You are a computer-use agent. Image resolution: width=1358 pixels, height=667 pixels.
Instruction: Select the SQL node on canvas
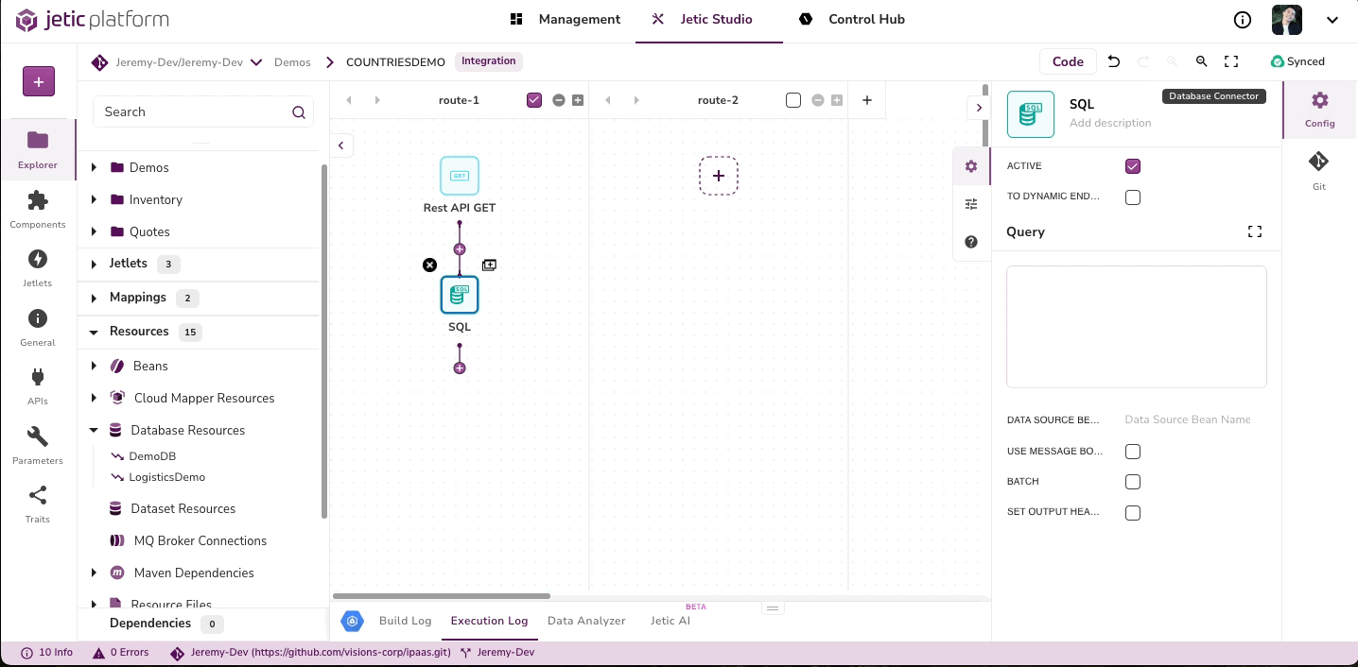click(460, 295)
